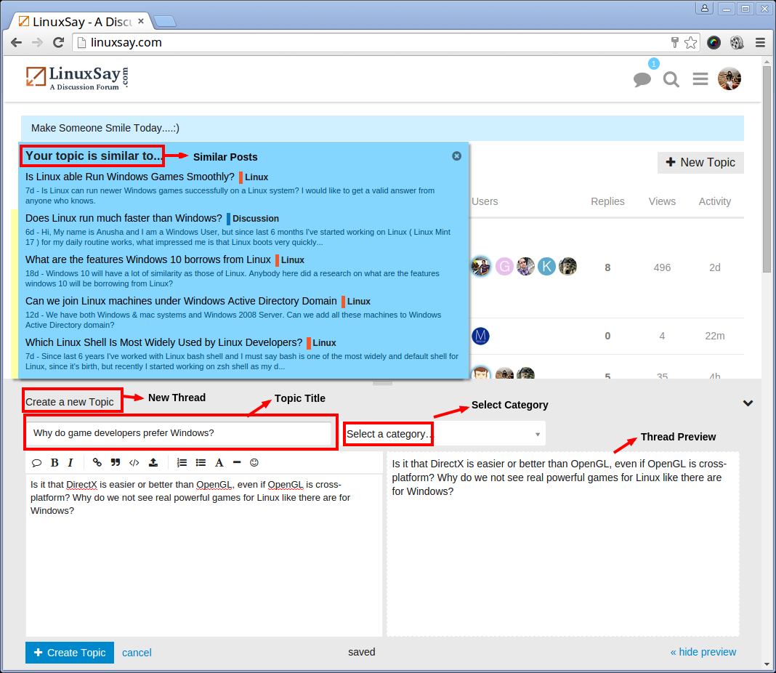The width and height of the screenshot is (776, 673).
Task: Click the Create Topic button
Action: pos(70,653)
